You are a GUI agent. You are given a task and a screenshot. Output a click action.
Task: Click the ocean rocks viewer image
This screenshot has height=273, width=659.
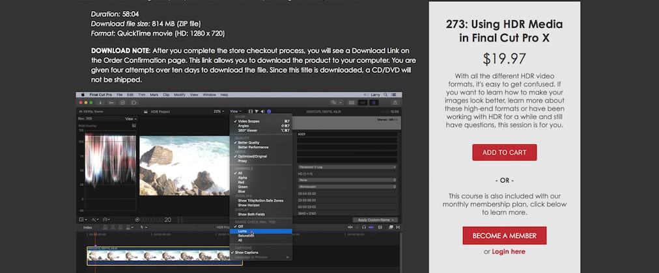184,166
